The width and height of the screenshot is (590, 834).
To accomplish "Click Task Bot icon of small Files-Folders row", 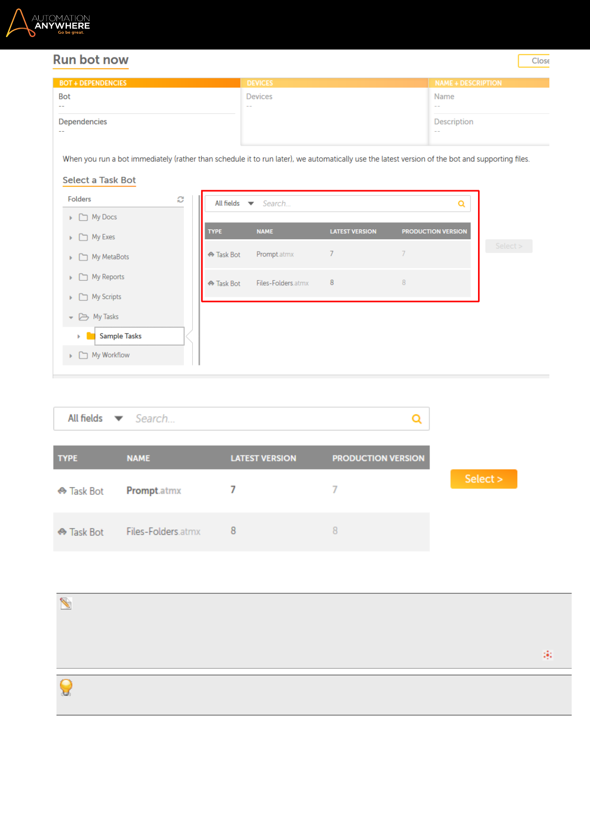I will [211, 283].
